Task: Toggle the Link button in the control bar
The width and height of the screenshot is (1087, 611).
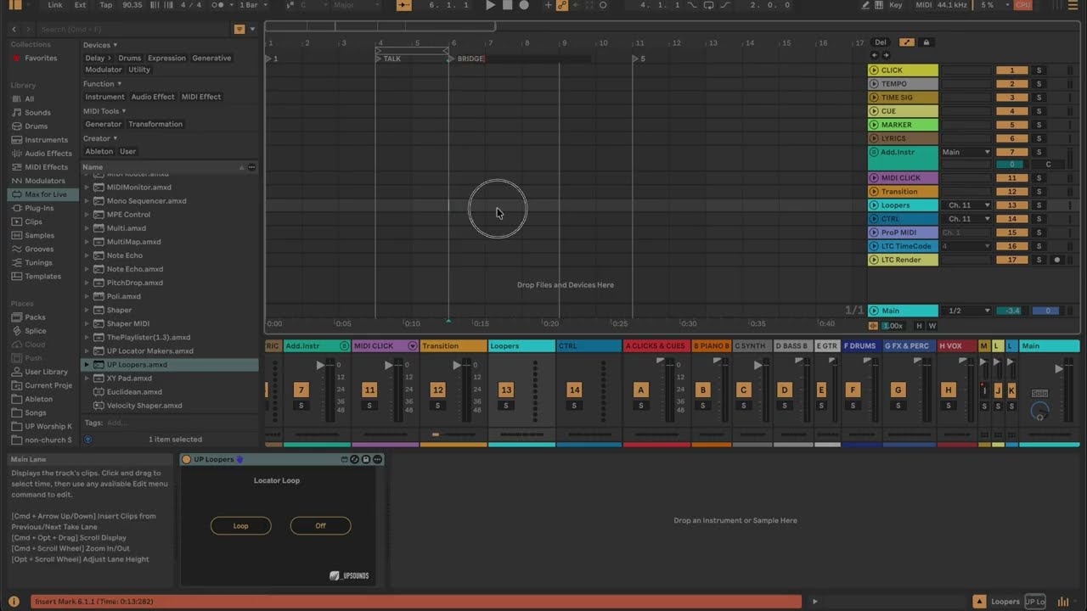Action: (x=55, y=5)
